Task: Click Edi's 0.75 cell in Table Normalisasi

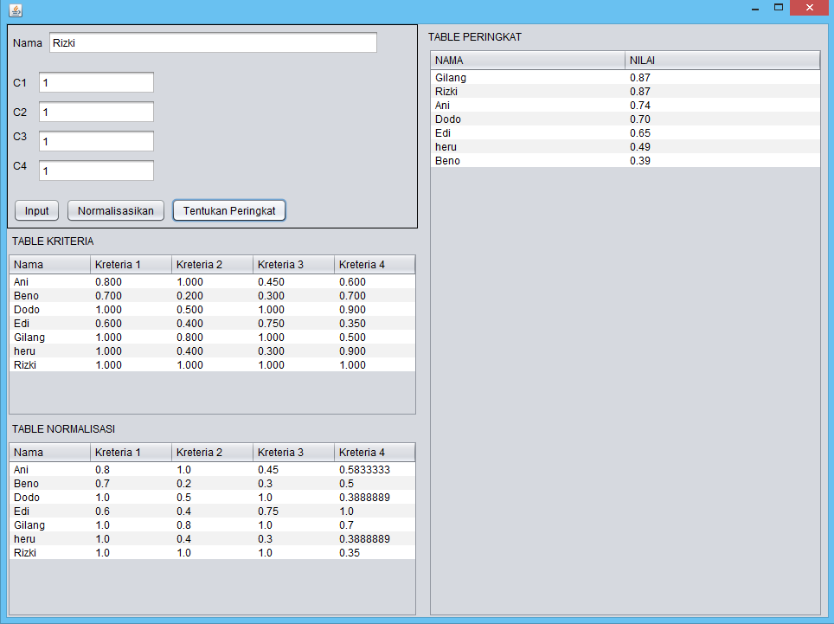Action: point(293,511)
